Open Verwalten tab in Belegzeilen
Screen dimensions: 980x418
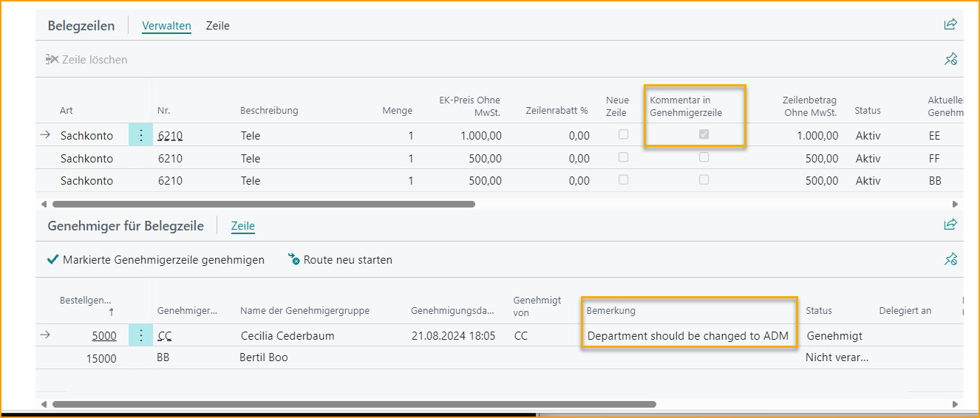(166, 26)
